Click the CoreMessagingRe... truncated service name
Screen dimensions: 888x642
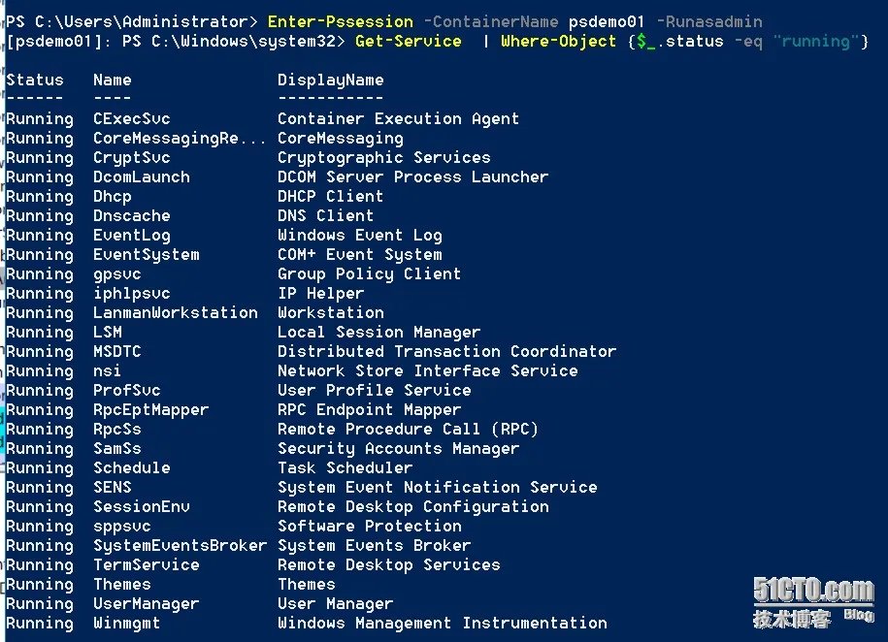pyautogui.click(x=180, y=138)
